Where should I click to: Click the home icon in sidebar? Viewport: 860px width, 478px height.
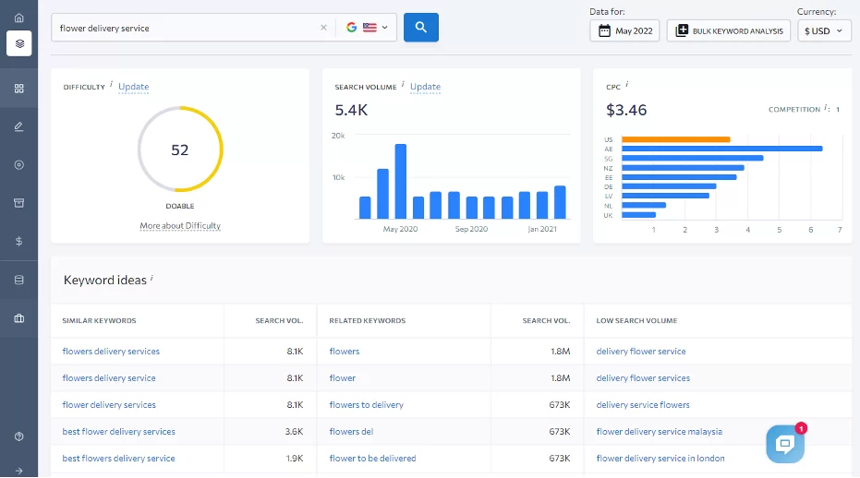click(18, 18)
